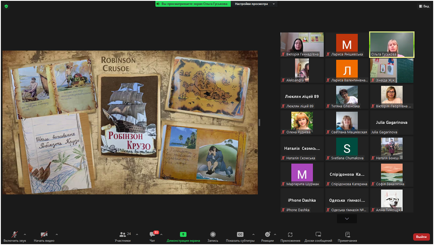Open the Примечания notes icon
This screenshot has height=245, width=434.
pos(347,235)
